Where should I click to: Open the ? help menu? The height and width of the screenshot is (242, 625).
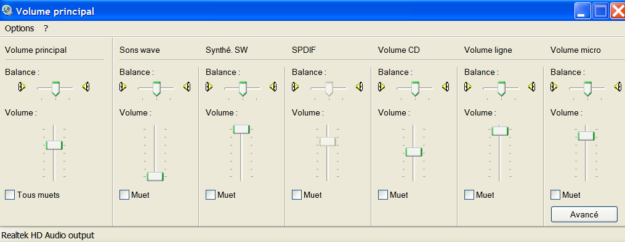pyautogui.click(x=46, y=29)
